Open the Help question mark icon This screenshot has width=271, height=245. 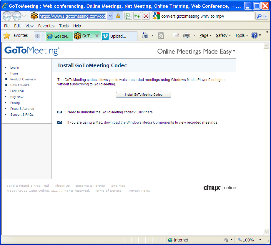click(255, 35)
